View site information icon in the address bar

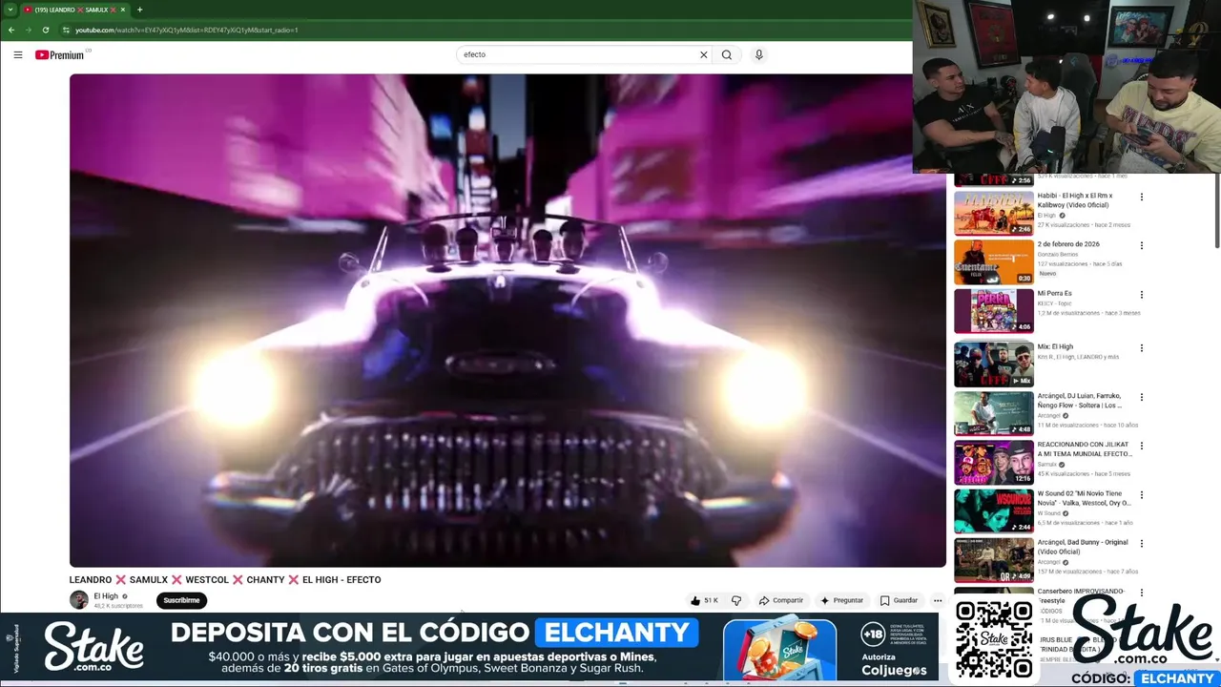pos(66,30)
